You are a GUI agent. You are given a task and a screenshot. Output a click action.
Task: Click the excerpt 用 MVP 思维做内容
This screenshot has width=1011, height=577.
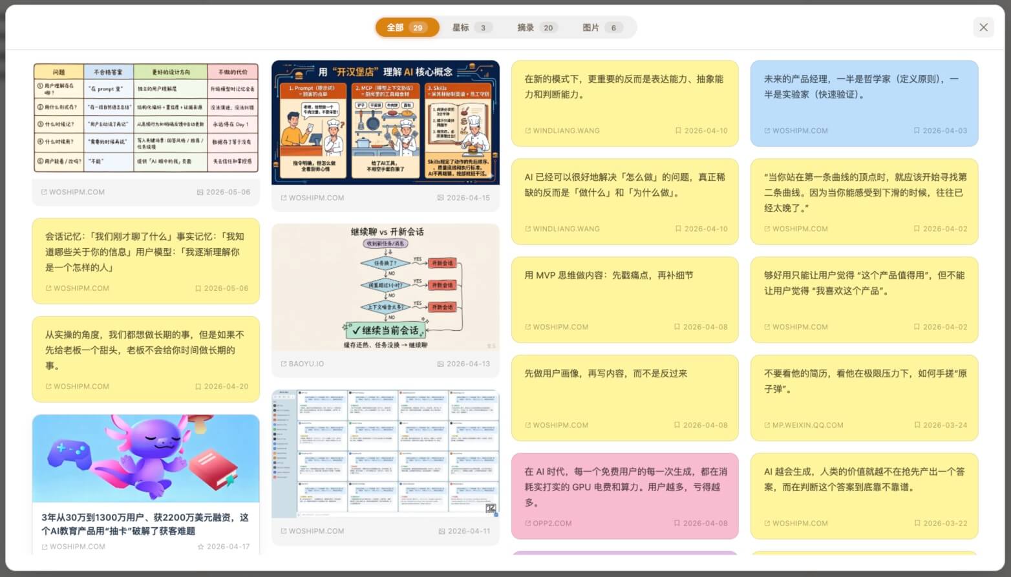pos(609,275)
